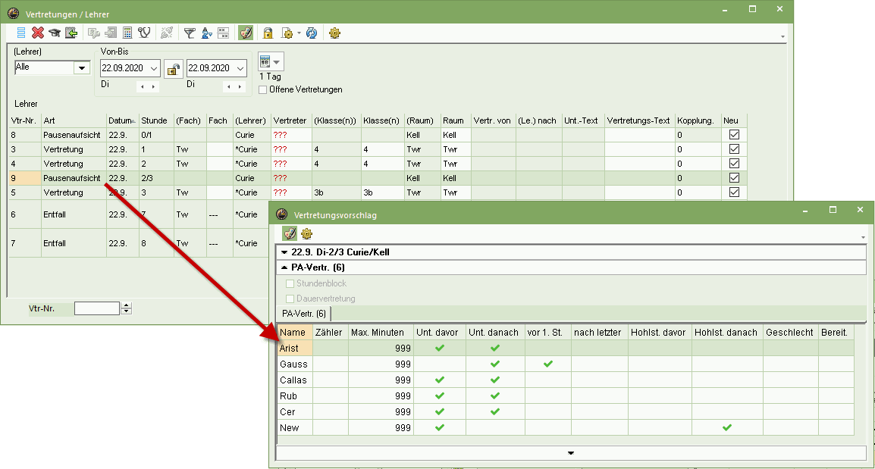Image resolution: width=875 pixels, height=469 pixels.
Task: Toggle the Dauervertretung checkbox
Action: (290, 299)
